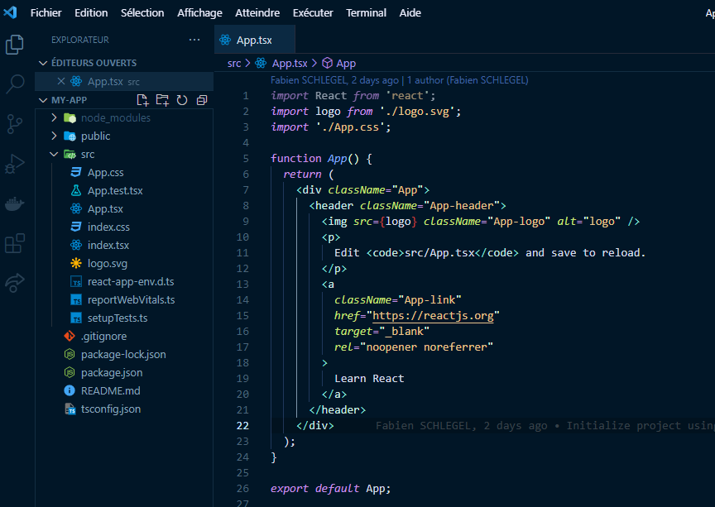Open the Live Share view
Image resolution: width=715 pixels, height=507 pixels.
(x=15, y=283)
